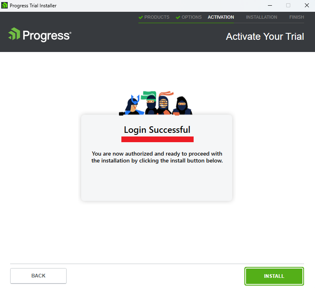This screenshot has height=288, width=315.
Task: Switch to the OPTIONS step tab
Action: coord(192,17)
